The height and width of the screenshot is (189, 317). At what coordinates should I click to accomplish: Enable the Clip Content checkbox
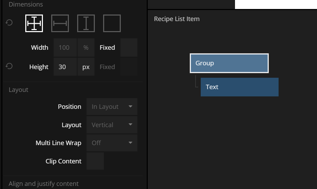pos(95,161)
